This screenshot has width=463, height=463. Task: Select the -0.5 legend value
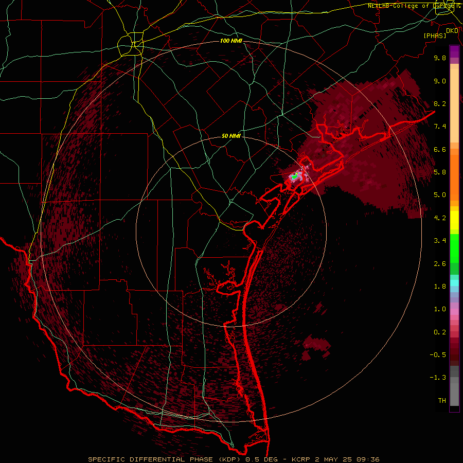pyautogui.click(x=438, y=355)
